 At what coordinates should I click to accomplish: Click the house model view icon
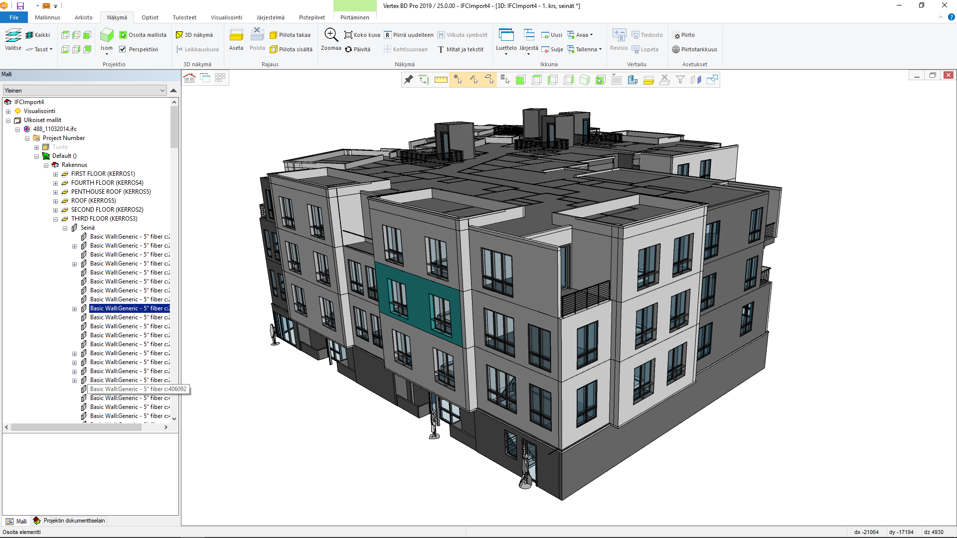189,78
